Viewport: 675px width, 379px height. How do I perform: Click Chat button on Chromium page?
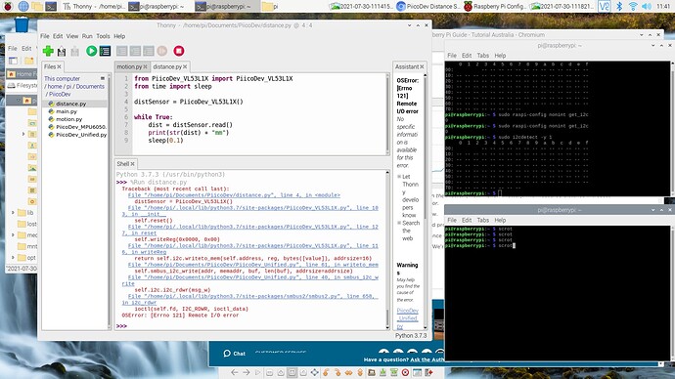tap(235, 354)
